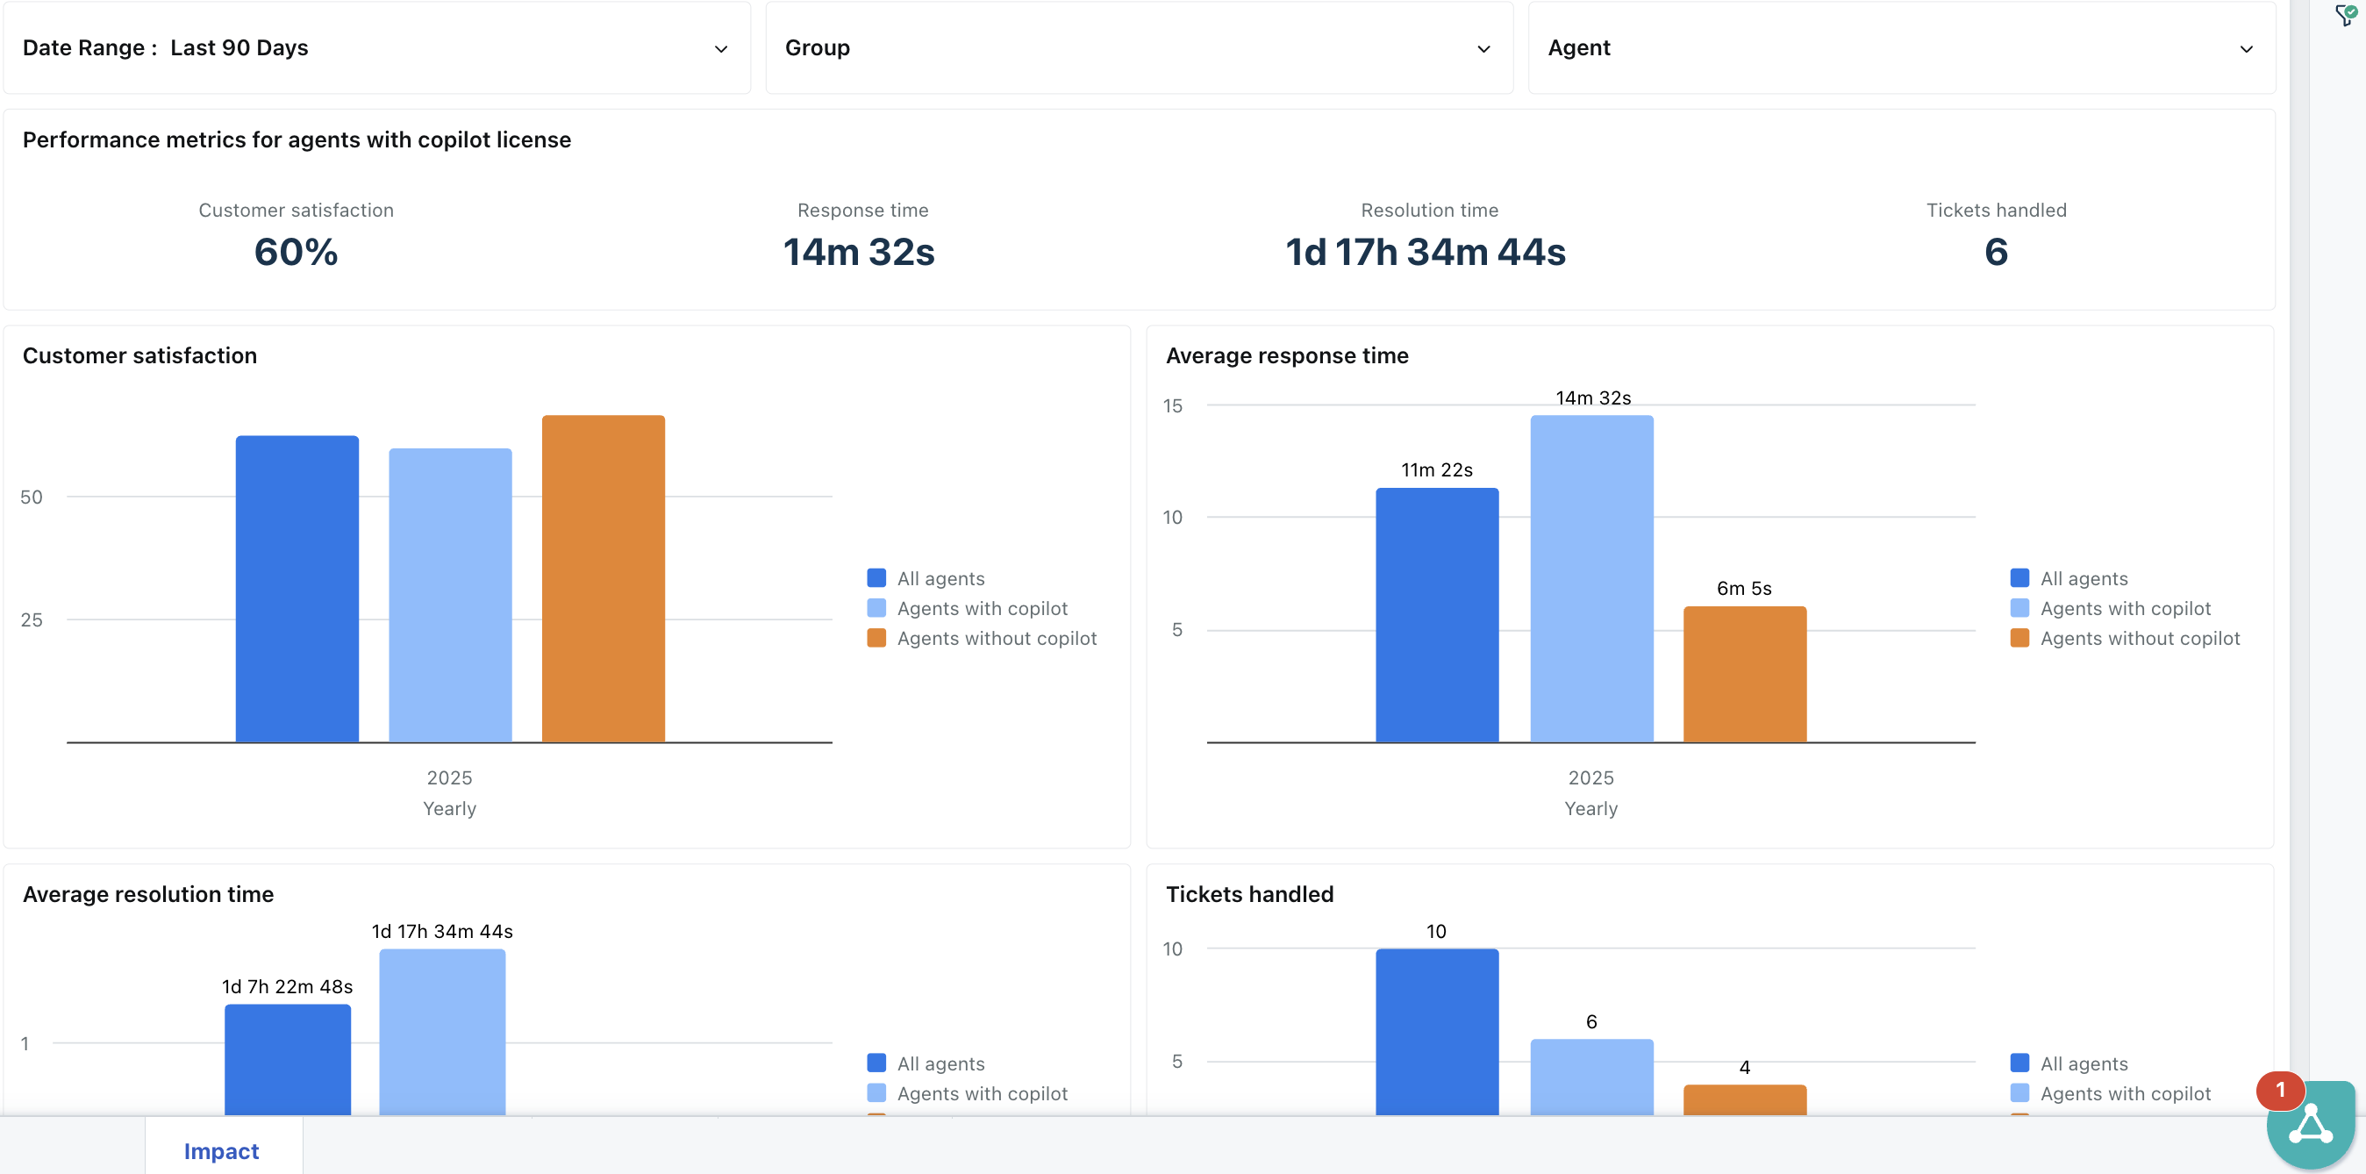Click the Tickets handled metric value 6
The image size is (2366, 1174).
1995,252
